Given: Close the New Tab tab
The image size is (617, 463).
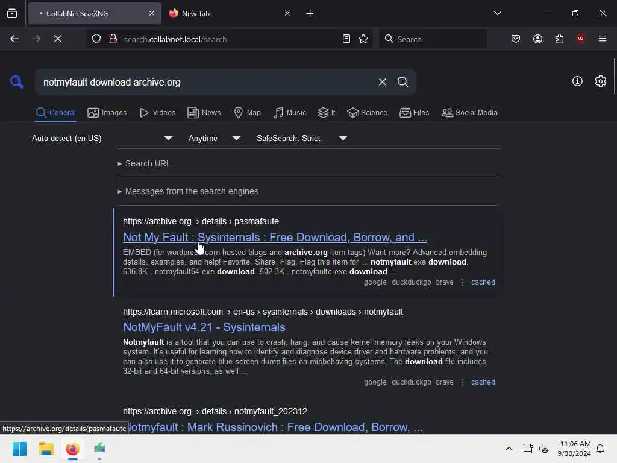Looking at the screenshot, I should [x=287, y=13].
